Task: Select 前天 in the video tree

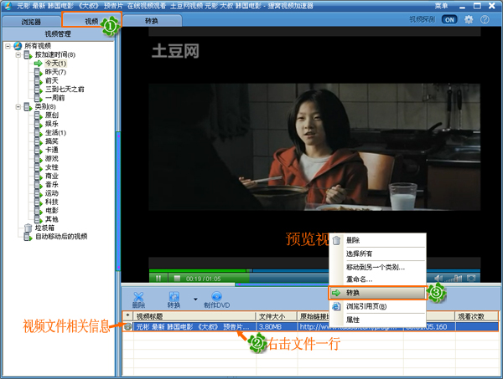Action: pos(52,80)
